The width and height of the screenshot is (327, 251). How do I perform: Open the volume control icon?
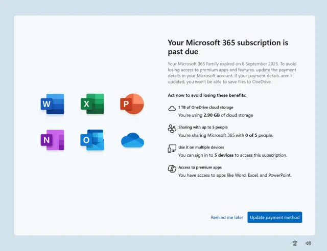click(x=308, y=243)
